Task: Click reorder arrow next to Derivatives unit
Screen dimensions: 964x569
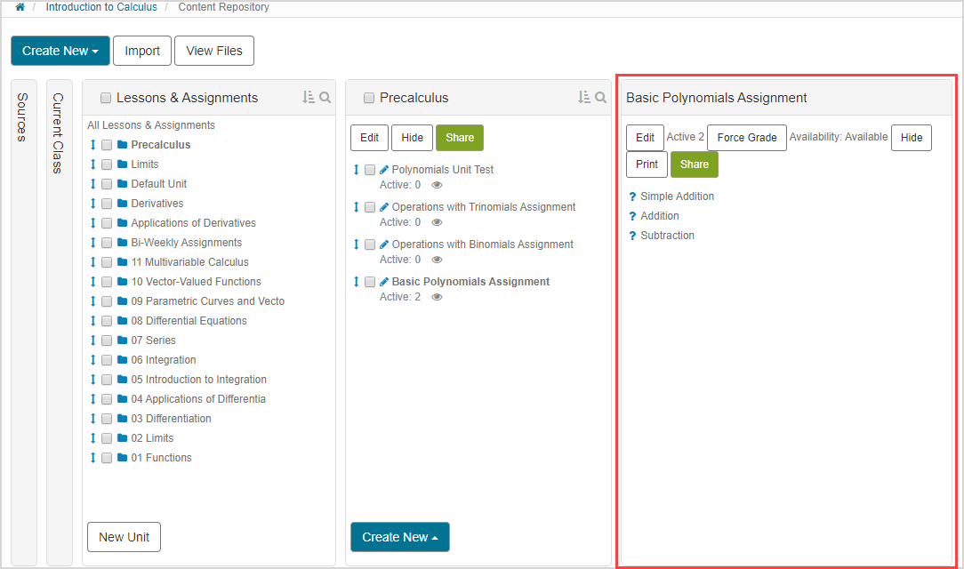Action: [92, 204]
